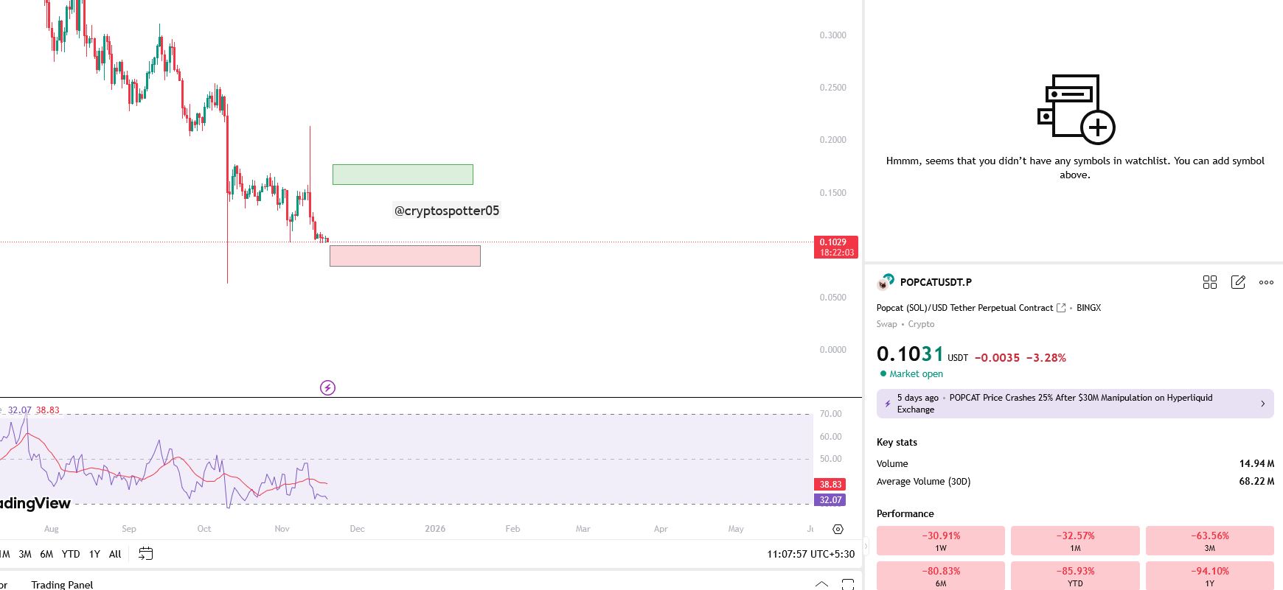Click the -32.57% 1M performance cell
Image resolution: width=1283 pixels, height=590 pixels.
click(1075, 541)
